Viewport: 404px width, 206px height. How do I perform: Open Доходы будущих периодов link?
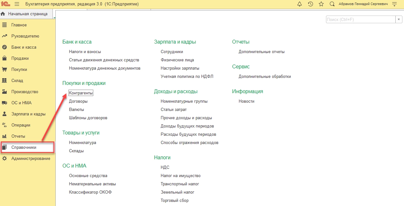click(x=187, y=126)
